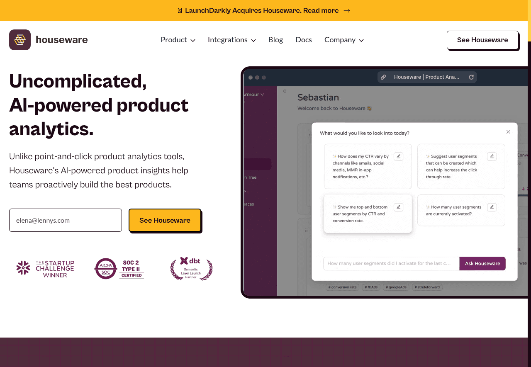Click the reload icon in address bar
The image size is (531, 367).
[471, 77]
